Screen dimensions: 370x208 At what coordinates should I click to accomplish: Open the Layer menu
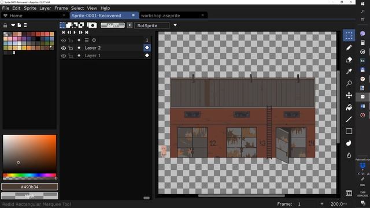pyautogui.click(x=45, y=8)
